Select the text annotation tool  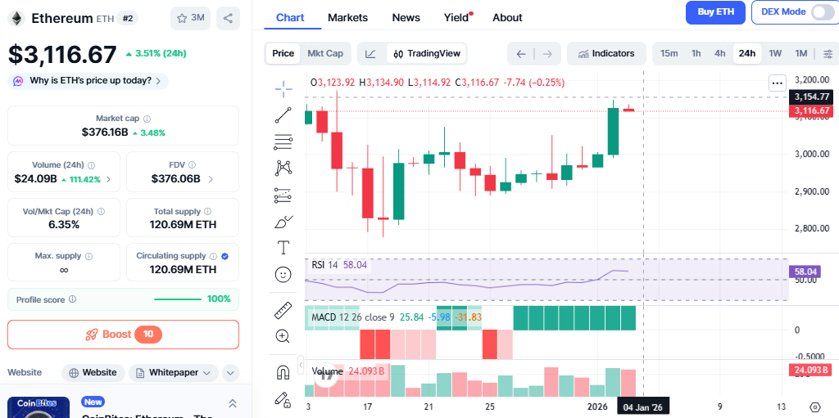tap(283, 247)
